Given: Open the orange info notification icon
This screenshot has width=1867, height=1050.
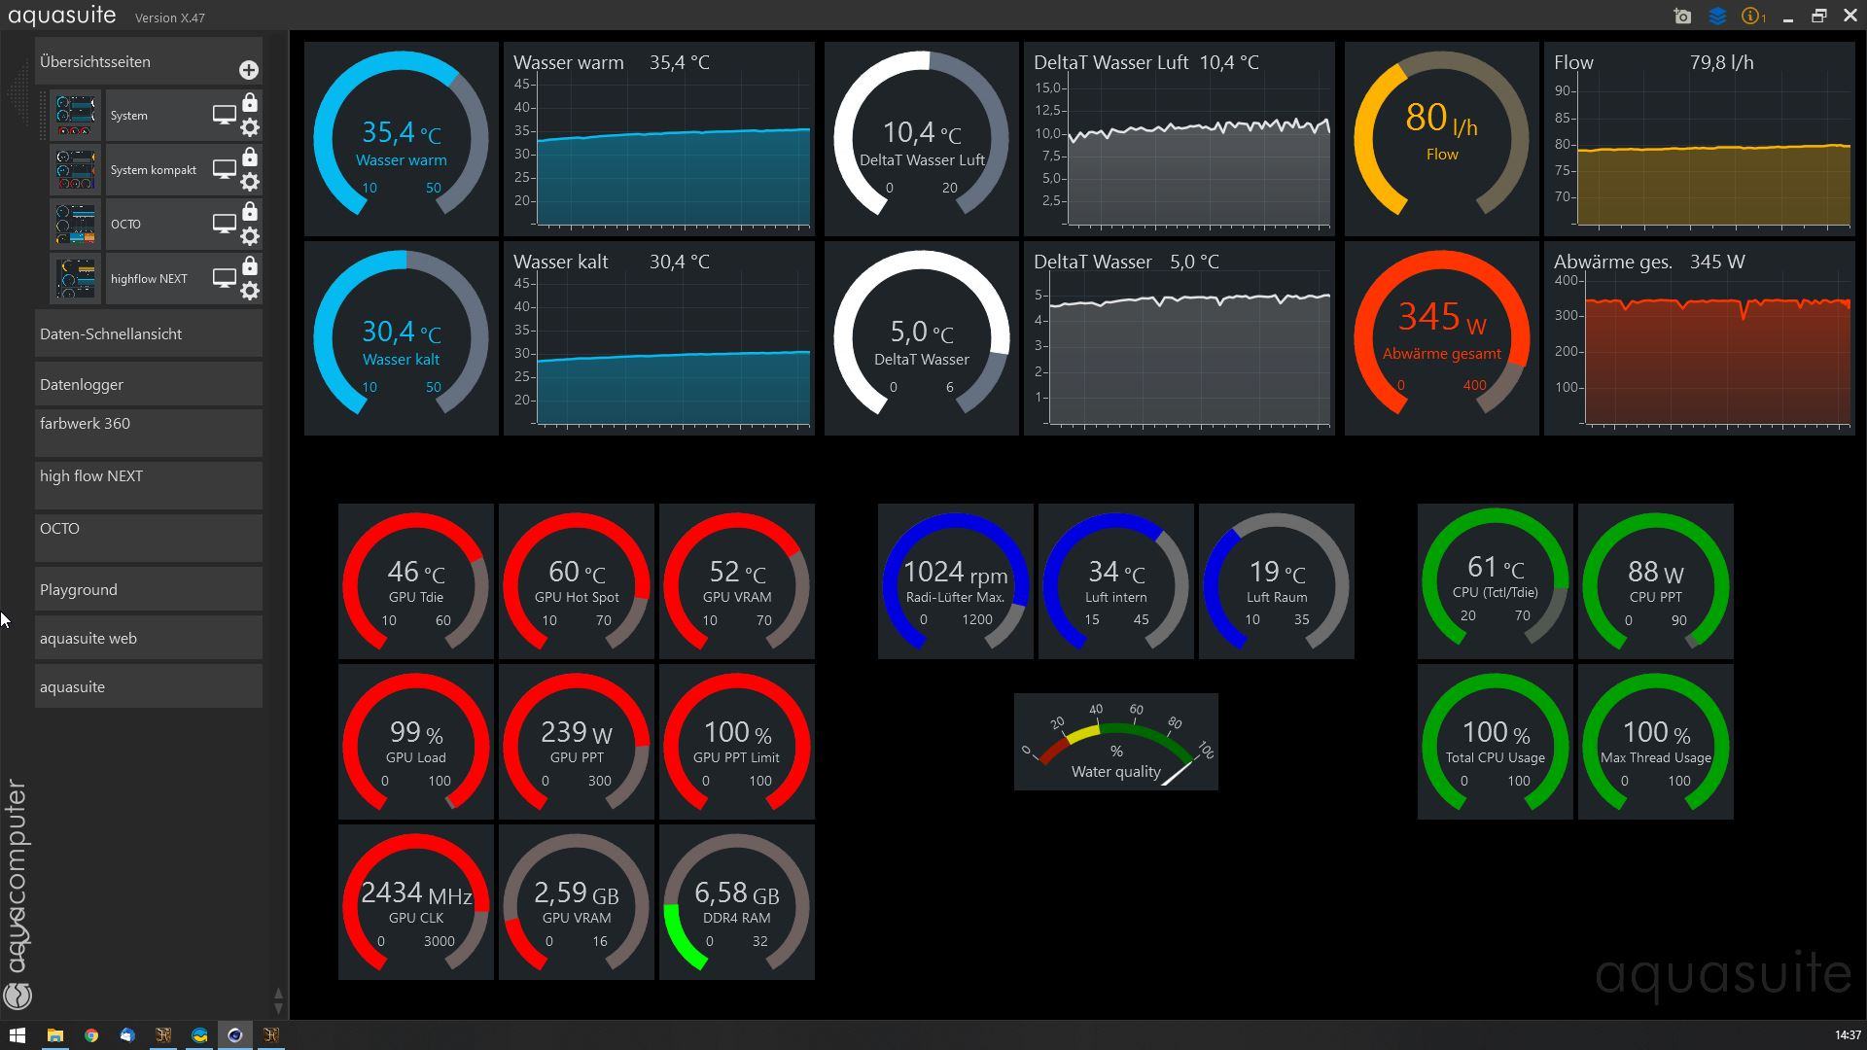Looking at the screenshot, I should [1752, 17].
